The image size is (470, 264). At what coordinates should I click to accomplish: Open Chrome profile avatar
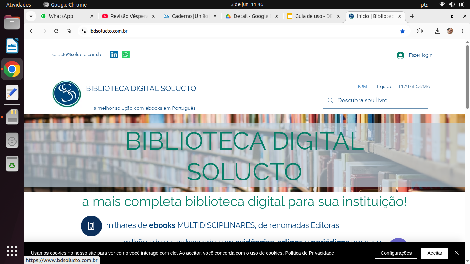[450, 31]
